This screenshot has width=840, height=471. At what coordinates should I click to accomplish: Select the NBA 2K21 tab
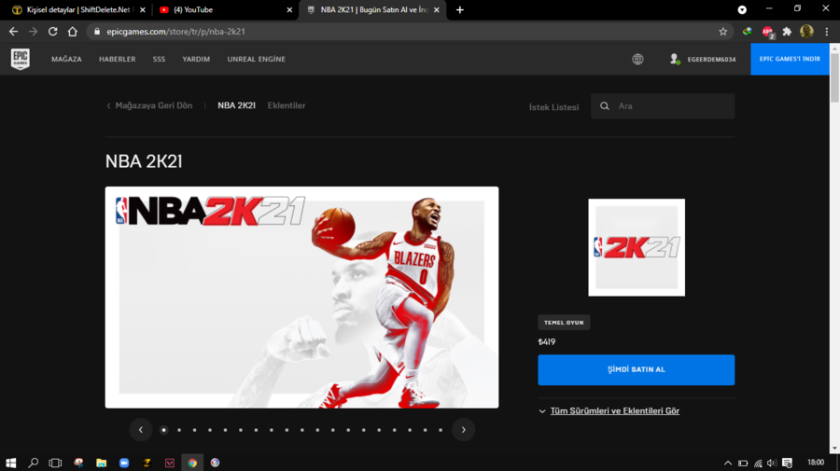[236, 105]
